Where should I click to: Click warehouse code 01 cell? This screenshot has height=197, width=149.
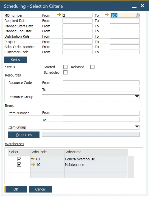[x=47, y=159]
